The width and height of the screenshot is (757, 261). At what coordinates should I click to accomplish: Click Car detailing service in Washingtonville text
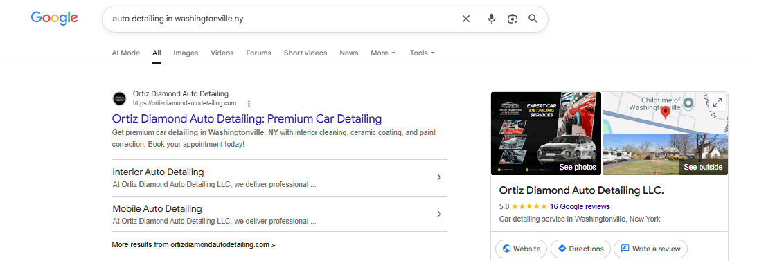pos(579,219)
